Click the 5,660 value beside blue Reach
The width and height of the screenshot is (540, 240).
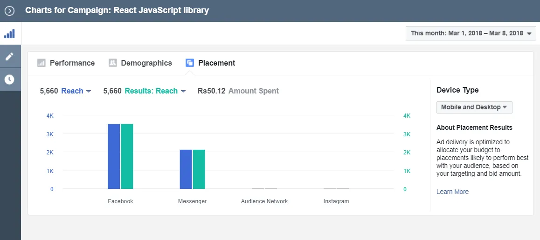point(49,91)
